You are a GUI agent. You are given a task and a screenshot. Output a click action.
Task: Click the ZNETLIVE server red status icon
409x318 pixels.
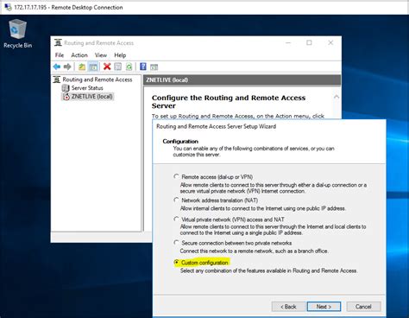(66, 97)
